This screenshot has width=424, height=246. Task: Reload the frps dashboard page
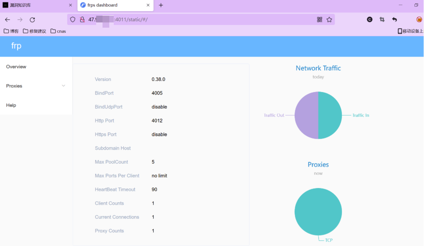coord(33,19)
